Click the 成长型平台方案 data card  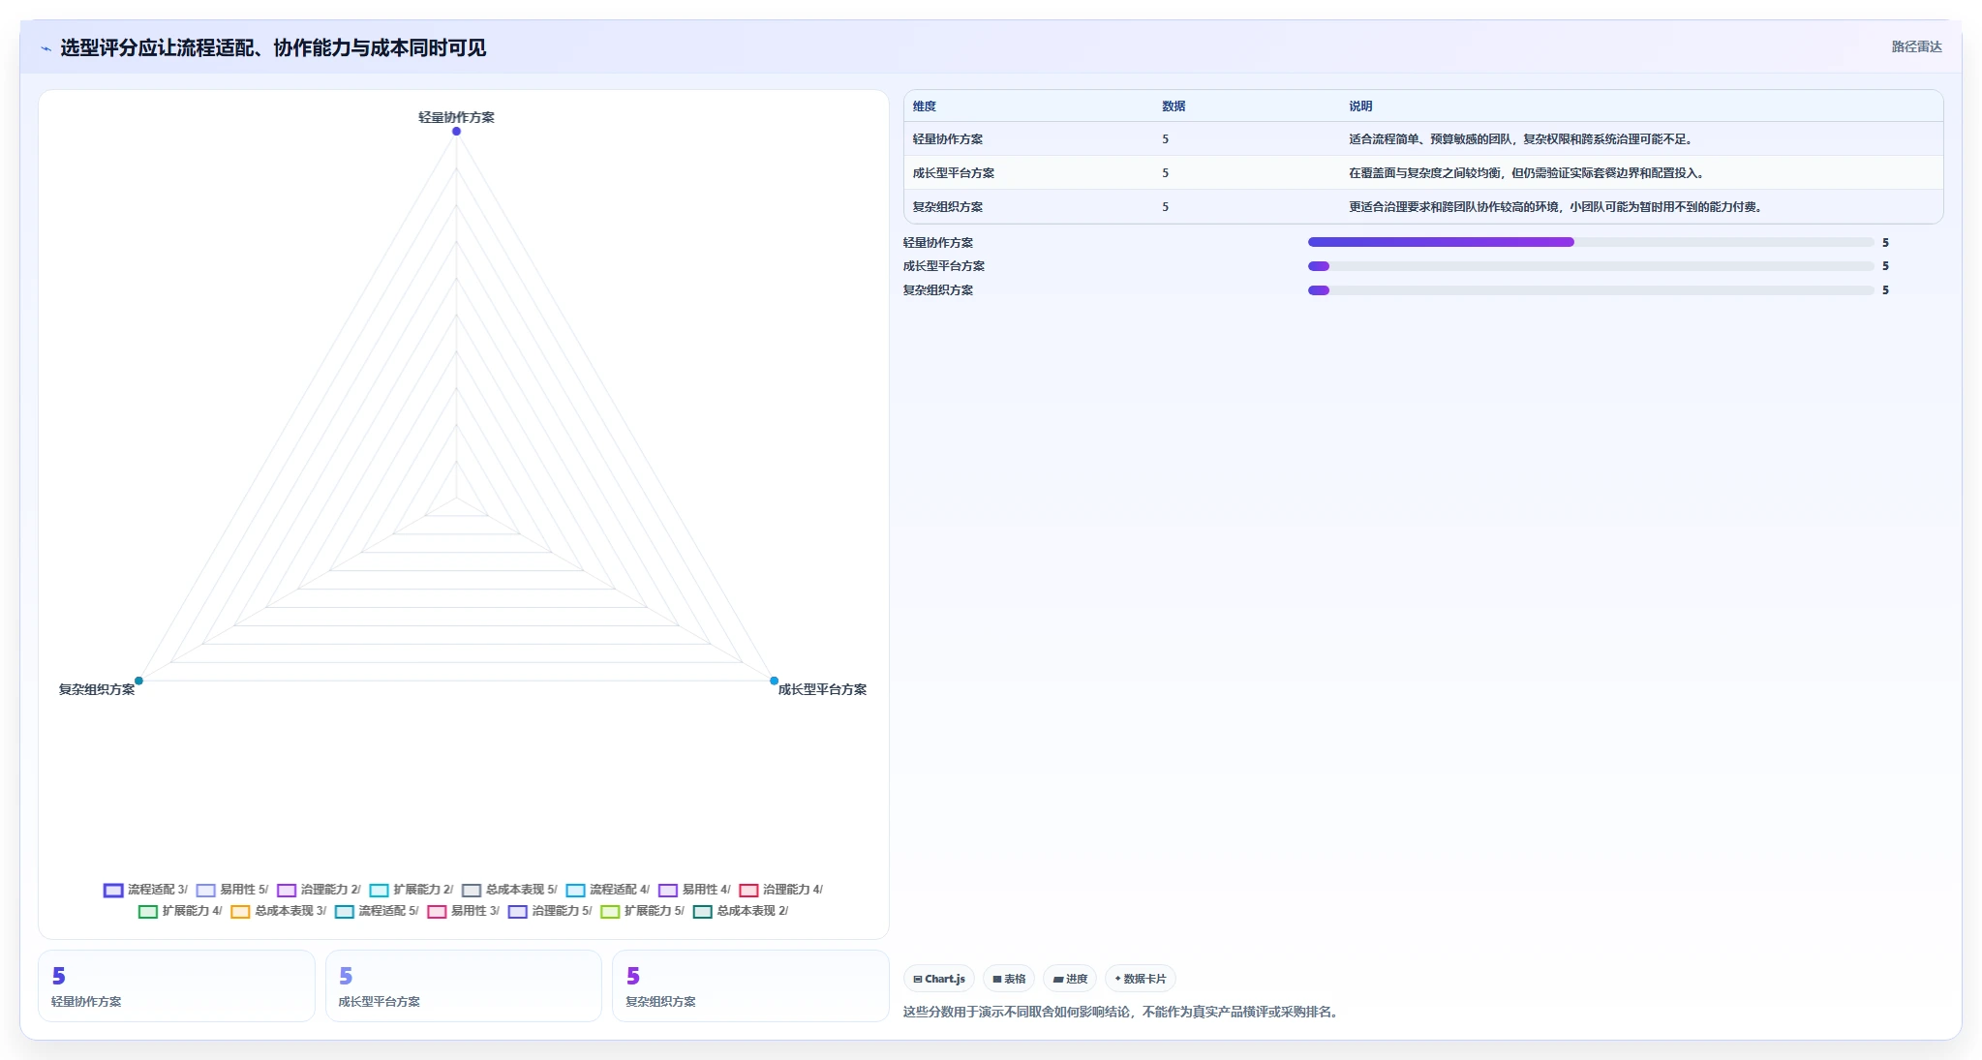[x=463, y=985]
